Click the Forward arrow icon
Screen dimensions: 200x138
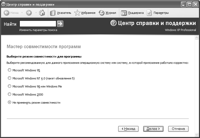pos(29,13)
